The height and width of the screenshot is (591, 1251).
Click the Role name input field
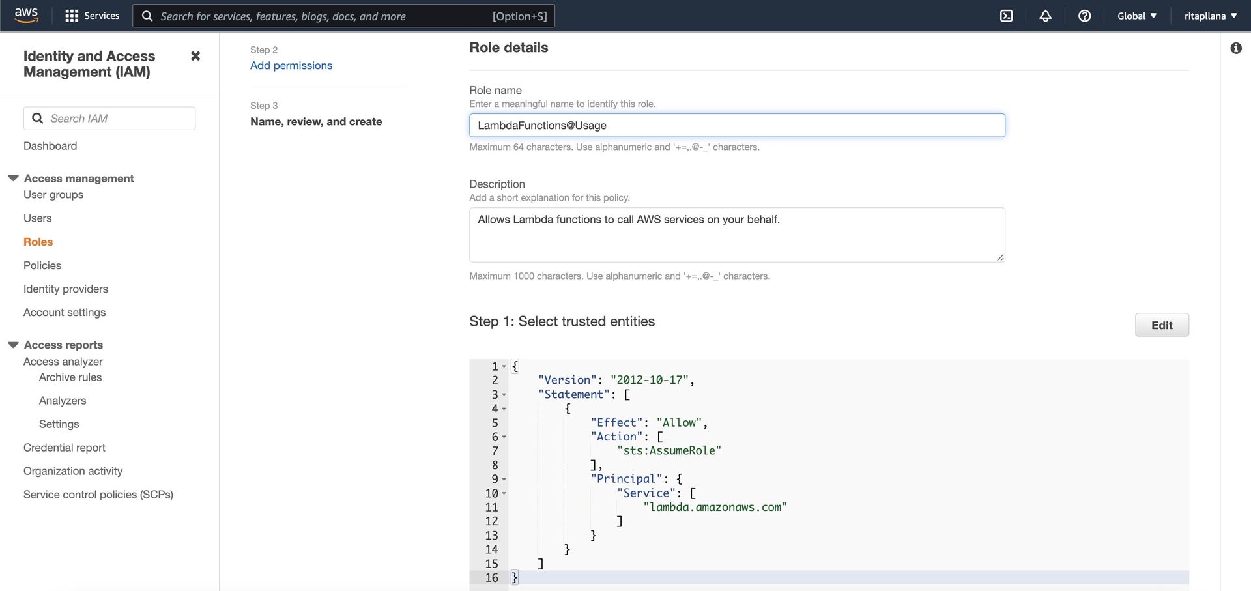click(737, 125)
